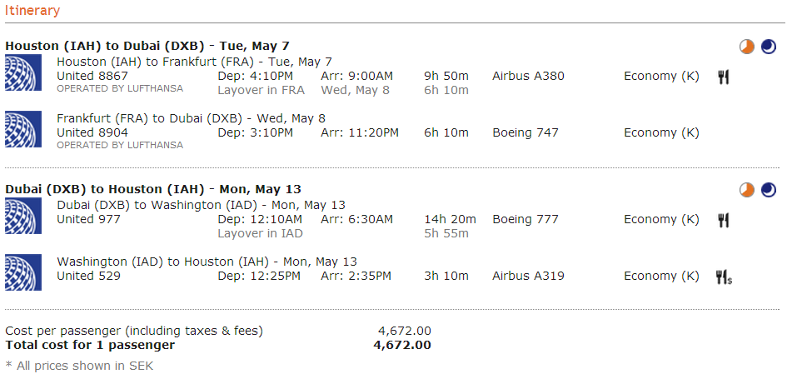The image size is (792, 374).
Task: Click blue moon icon on Houston-Dubai header
Action: (768, 47)
